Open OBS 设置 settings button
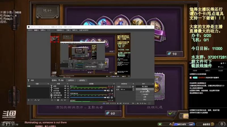The image size is (227, 127). click(x=145, y=97)
